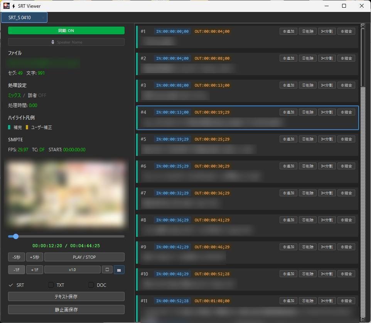The height and width of the screenshot is (323, 371).
Task: Step forward one frame with +1F
Action: pos(35,269)
